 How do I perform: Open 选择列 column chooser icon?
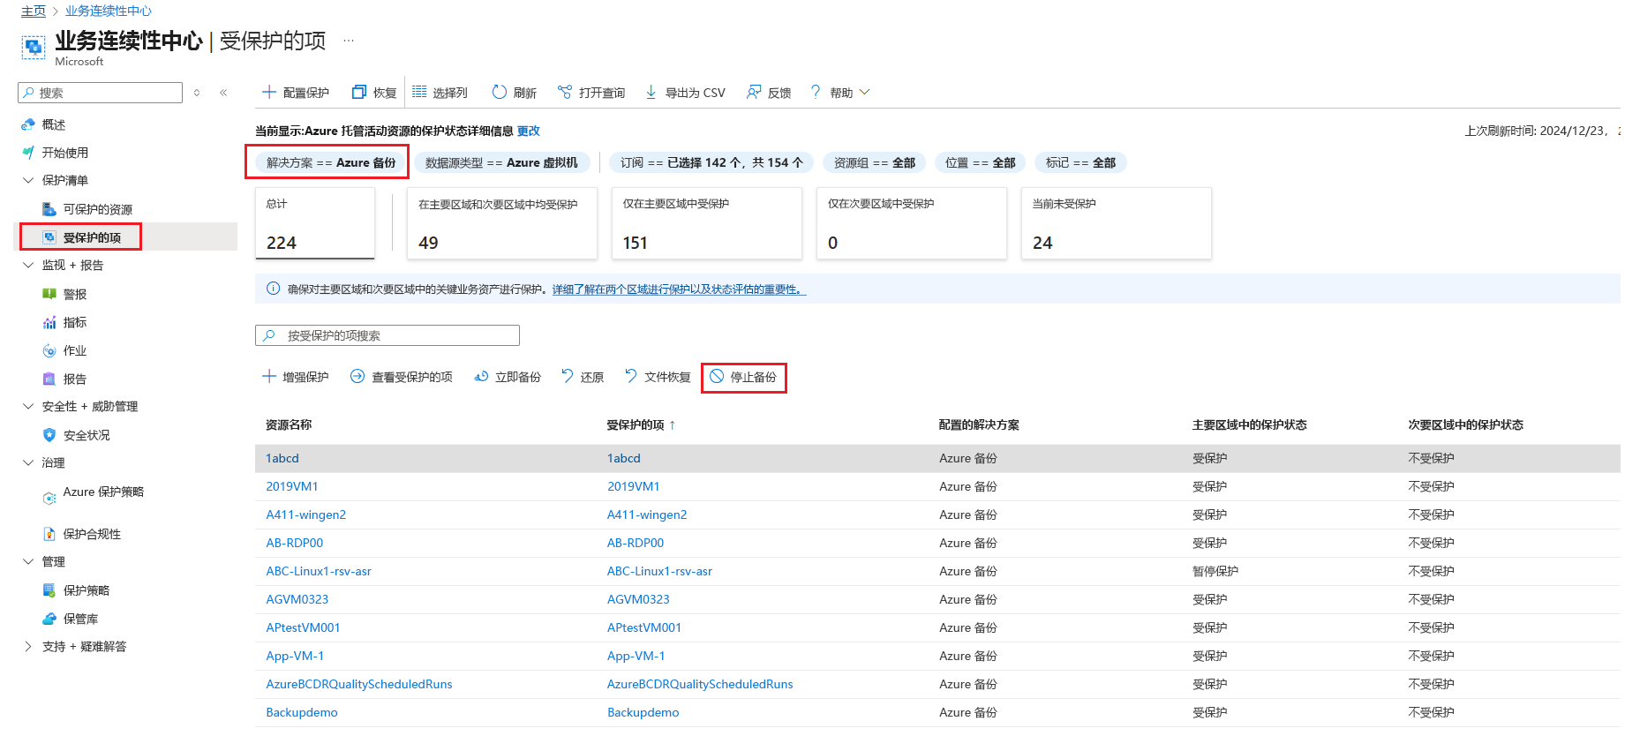(x=419, y=92)
